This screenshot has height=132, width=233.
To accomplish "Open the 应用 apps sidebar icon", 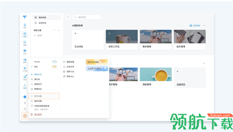I will click(x=25, y=78).
